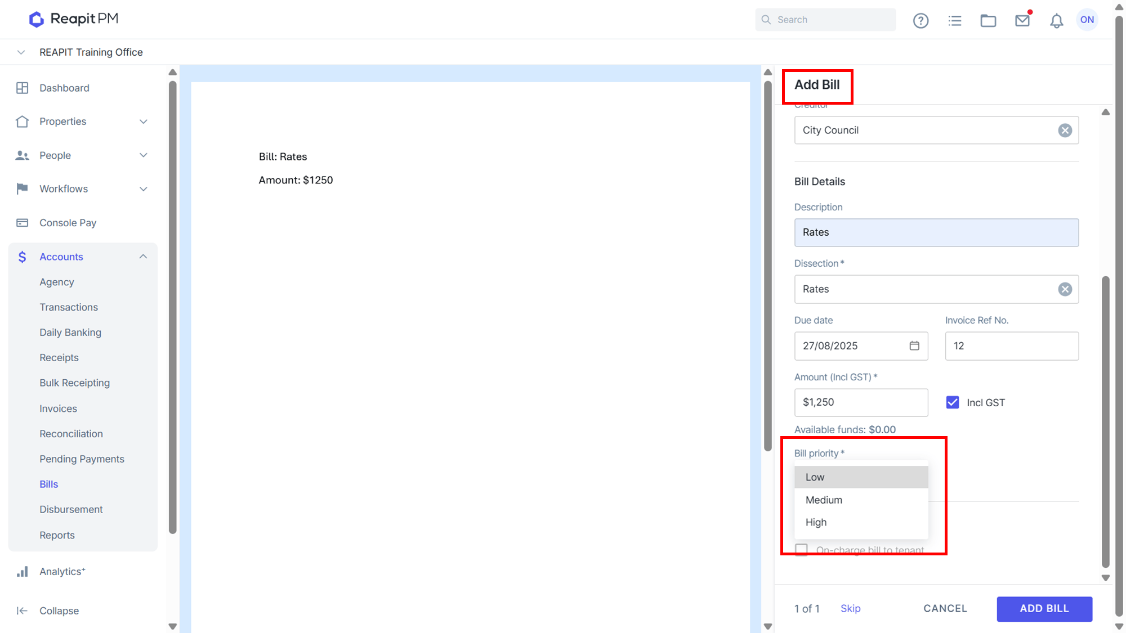The height and width of the screenshot is (633, 1126).
Task: Tick the On-charge bill to tenant checkbox
Action: click(801, 549)
